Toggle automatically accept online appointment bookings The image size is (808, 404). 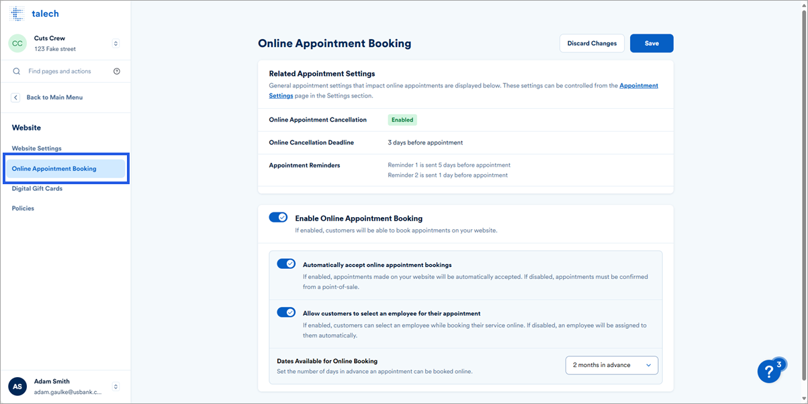click(x=287, y=264)
